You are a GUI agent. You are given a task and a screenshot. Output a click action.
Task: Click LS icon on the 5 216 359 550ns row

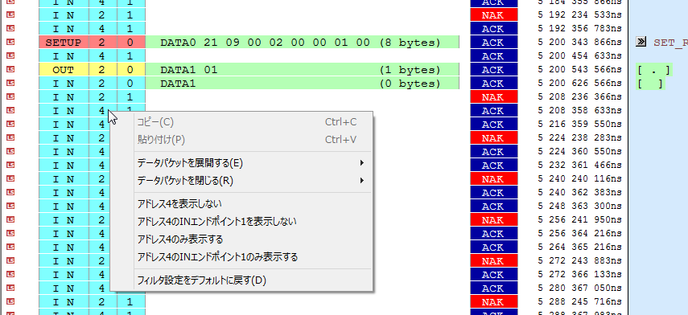pyautogui.click(x=10, y=124)
